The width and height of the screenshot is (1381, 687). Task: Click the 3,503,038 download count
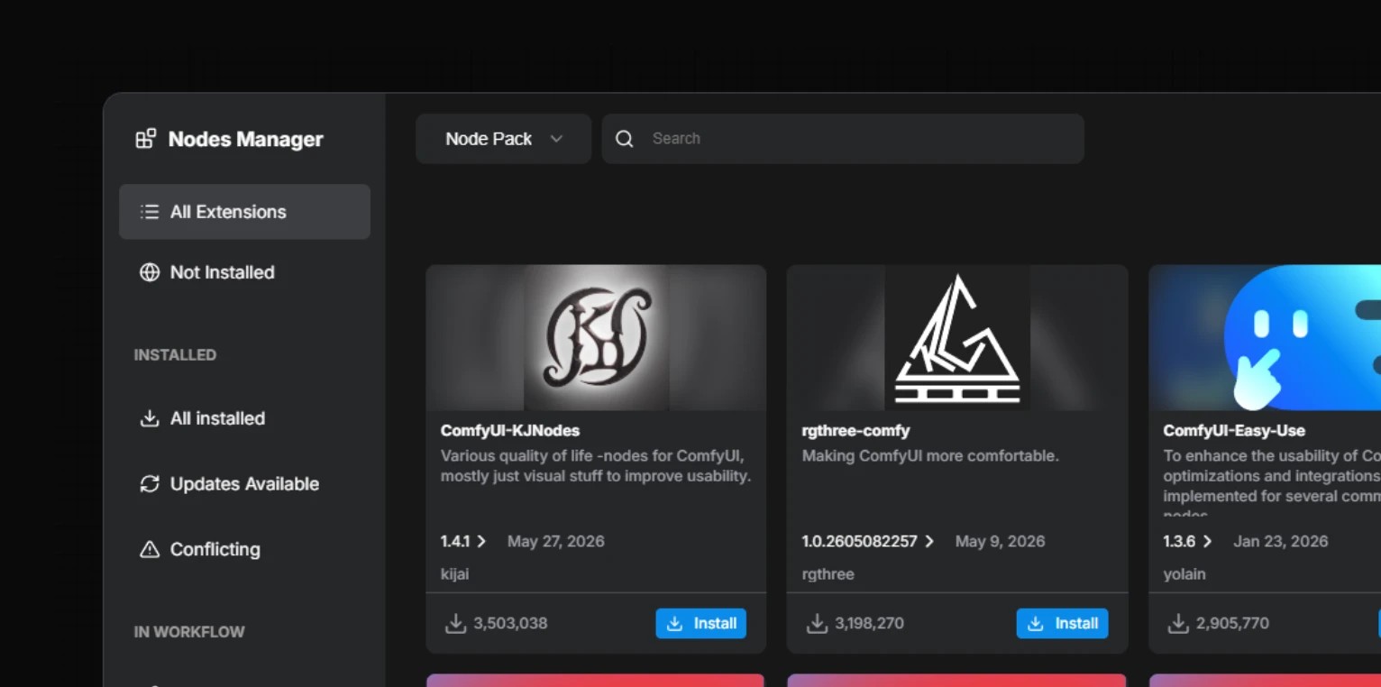tap(510, 623)
